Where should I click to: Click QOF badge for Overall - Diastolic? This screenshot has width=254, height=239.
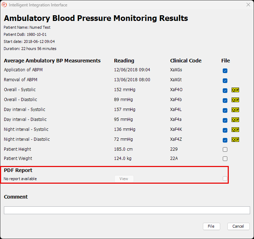pyautogui.click(x=235, y=100)
